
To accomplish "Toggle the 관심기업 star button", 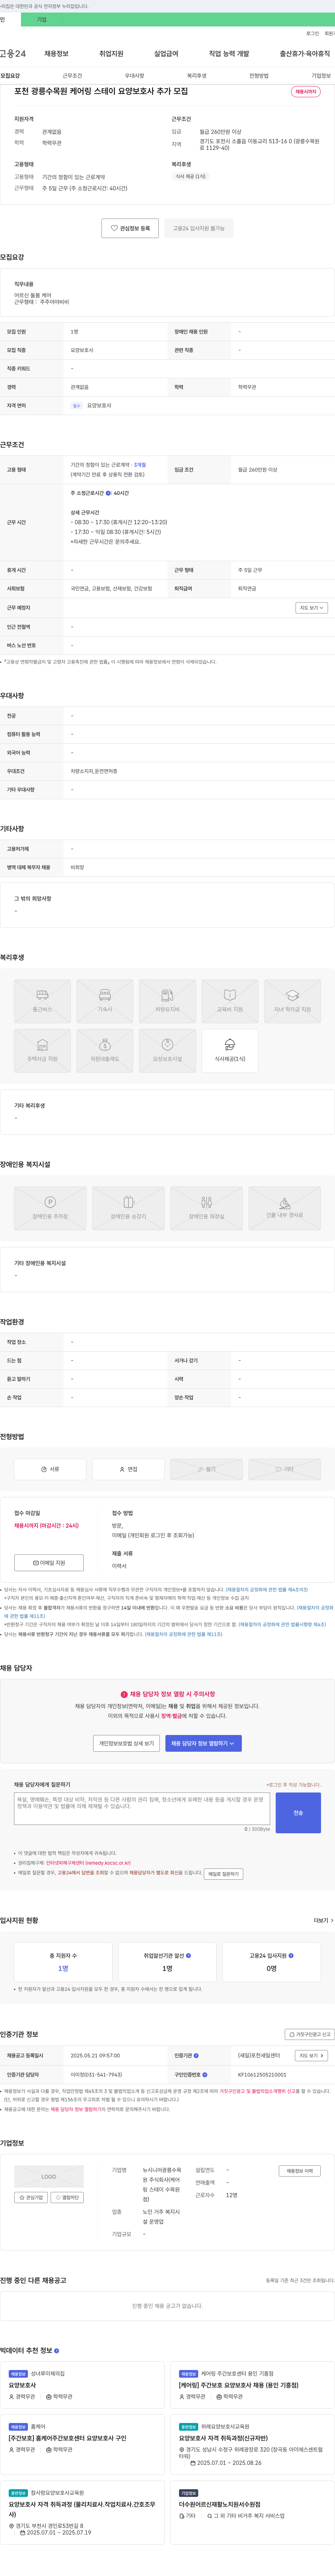I will (31, 2198).
